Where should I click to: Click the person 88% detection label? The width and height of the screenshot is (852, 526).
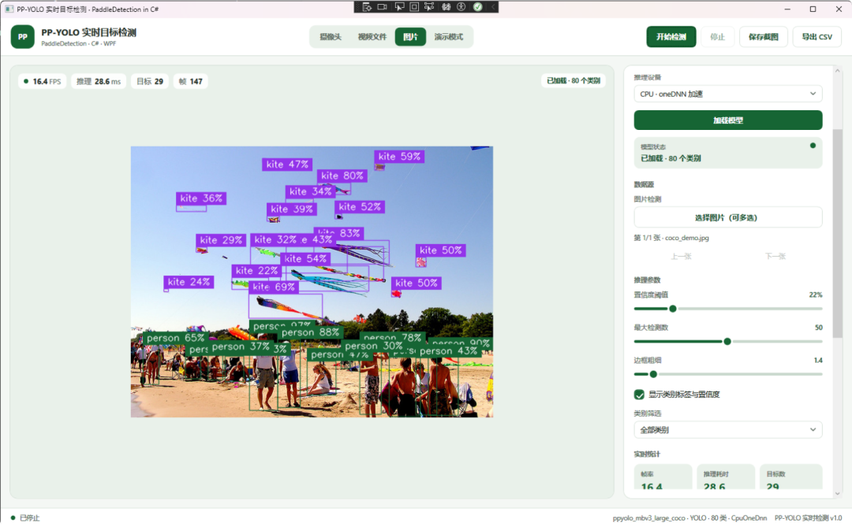(x=310, y=332)
